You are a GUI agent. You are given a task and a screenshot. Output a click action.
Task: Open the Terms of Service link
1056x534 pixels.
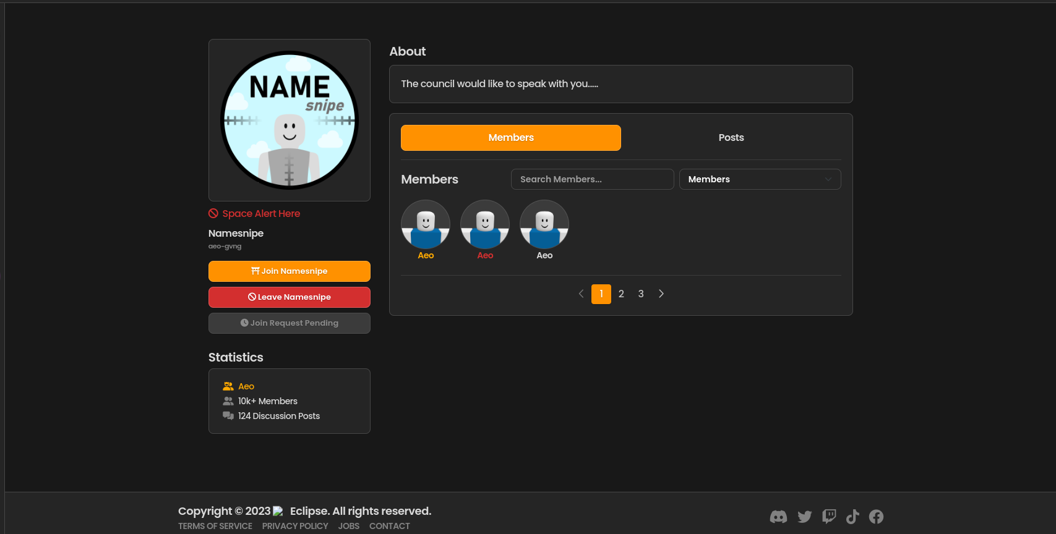(x=215, y=526)
